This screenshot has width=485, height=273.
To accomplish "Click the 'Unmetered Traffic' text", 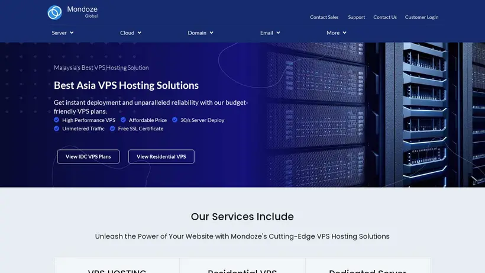I will pyautogui.click(x=83, y=129).
